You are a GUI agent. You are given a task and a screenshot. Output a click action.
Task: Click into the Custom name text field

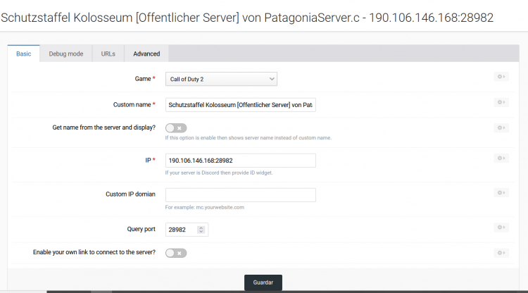coord(240,105)
